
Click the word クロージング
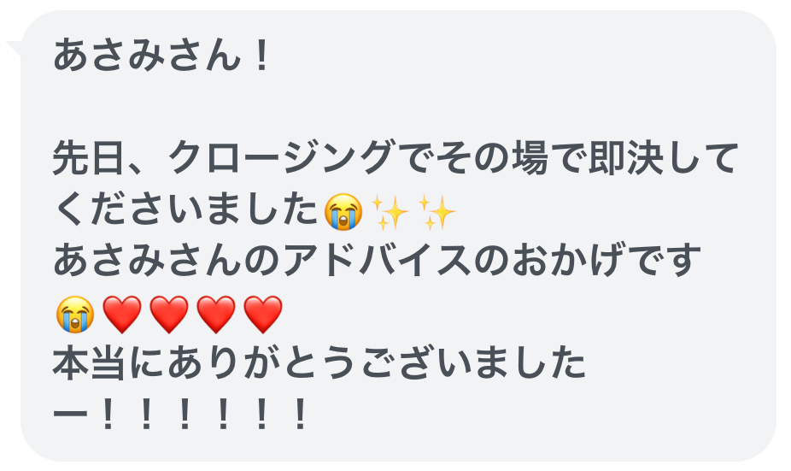pyautogui.click(x=282, y=158)
